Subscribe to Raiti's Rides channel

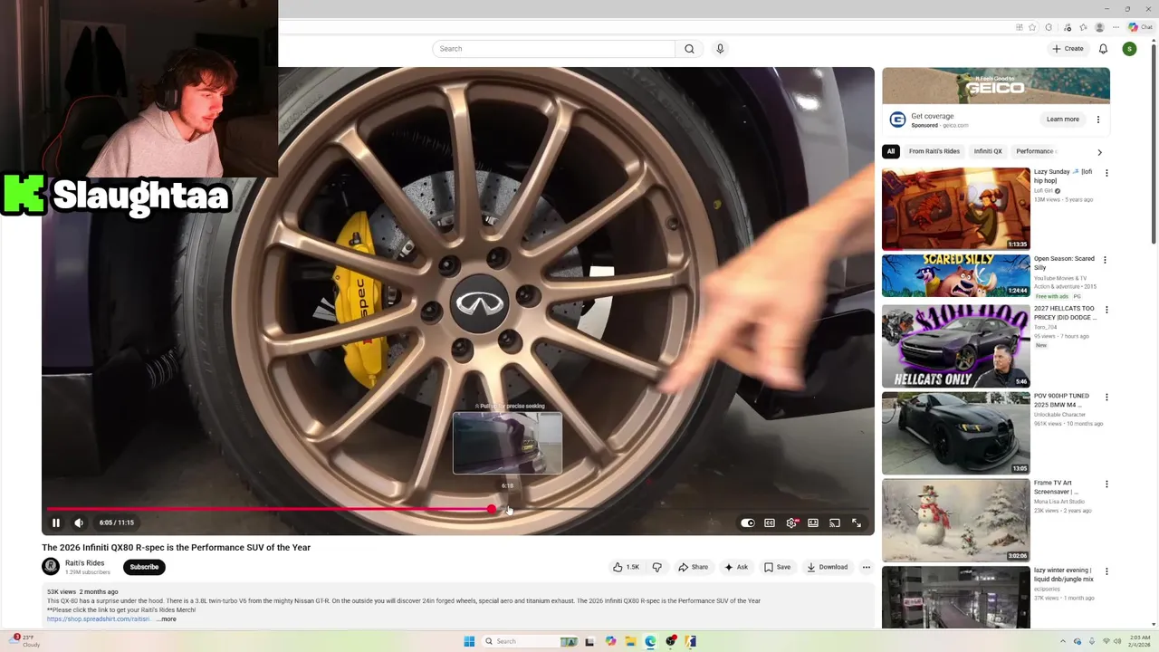[144, 567]
